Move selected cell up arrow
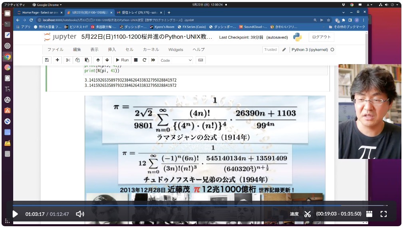This screenshot has width=407, height=231. click(98, 60)
